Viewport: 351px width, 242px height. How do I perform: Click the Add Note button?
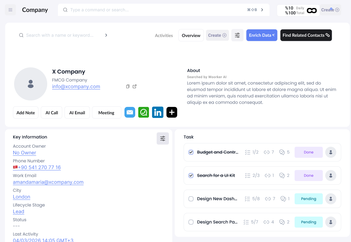tap(26, 112)
